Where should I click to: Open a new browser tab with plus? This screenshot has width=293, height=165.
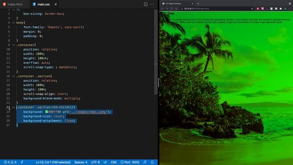coord(198,4)
